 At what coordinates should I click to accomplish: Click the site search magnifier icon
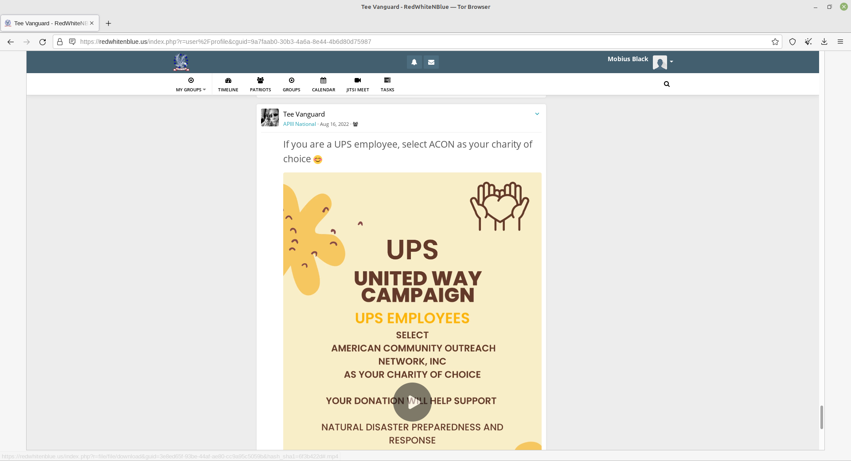pos(667,84)
